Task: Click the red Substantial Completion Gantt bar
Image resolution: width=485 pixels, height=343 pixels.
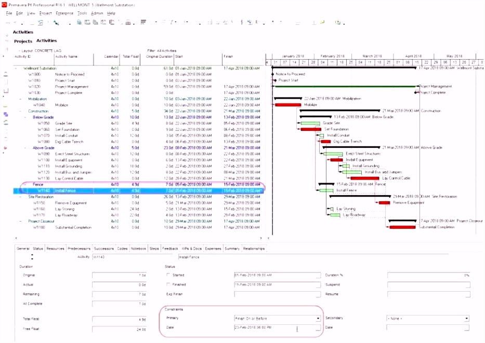Action: (x=402, y=227)
